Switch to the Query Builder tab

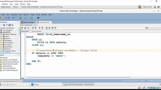[36, 31]
